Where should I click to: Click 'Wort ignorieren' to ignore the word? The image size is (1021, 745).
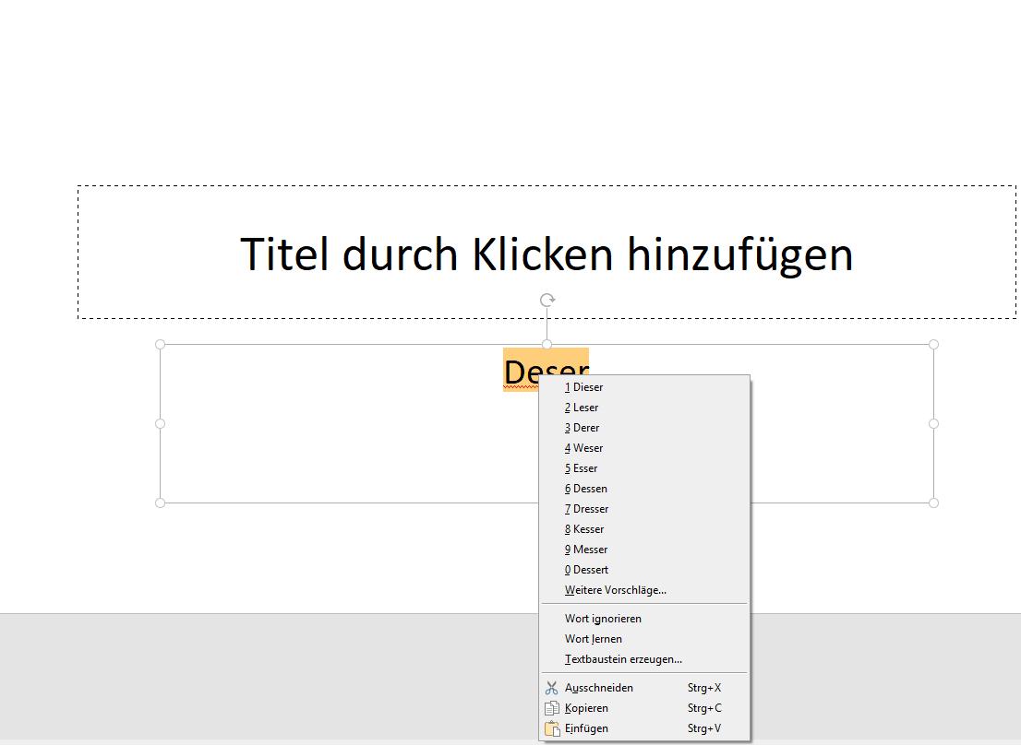(x=603, y=618)
